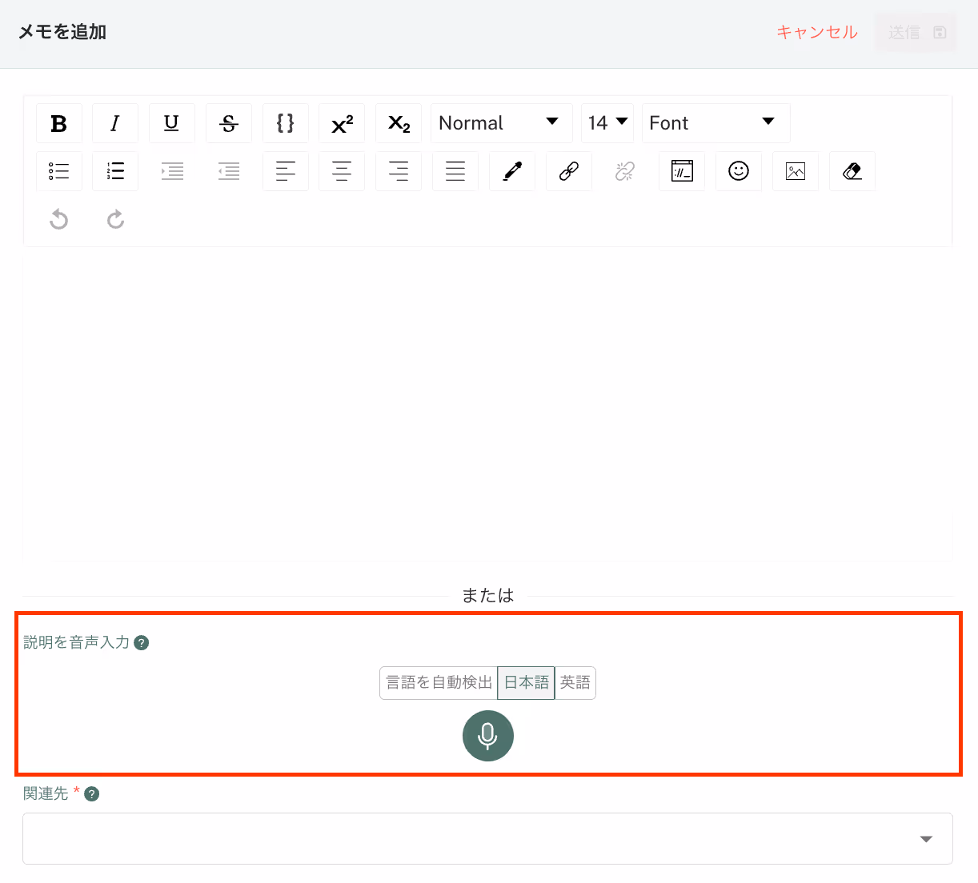Click inside the memo text editor area

(x=488, y=404)
